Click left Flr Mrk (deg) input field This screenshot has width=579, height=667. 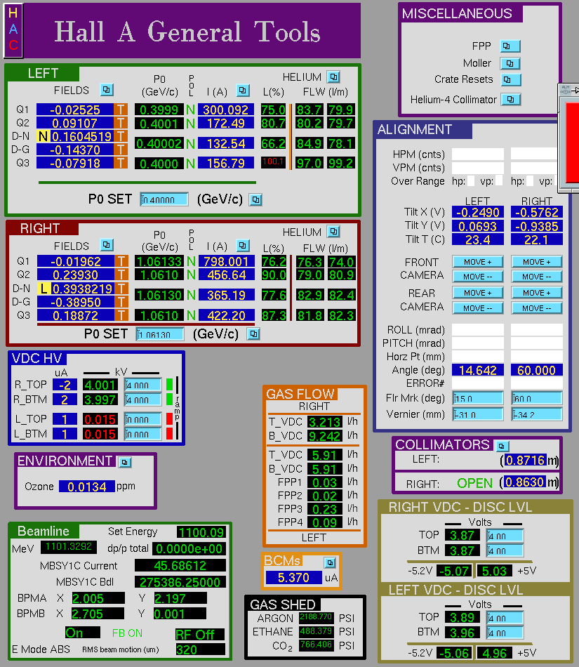pos(478,398)
